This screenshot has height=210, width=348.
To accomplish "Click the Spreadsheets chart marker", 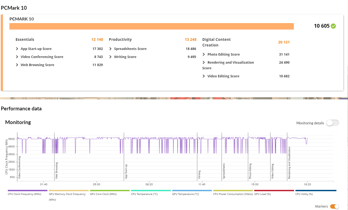I will 224,171.
